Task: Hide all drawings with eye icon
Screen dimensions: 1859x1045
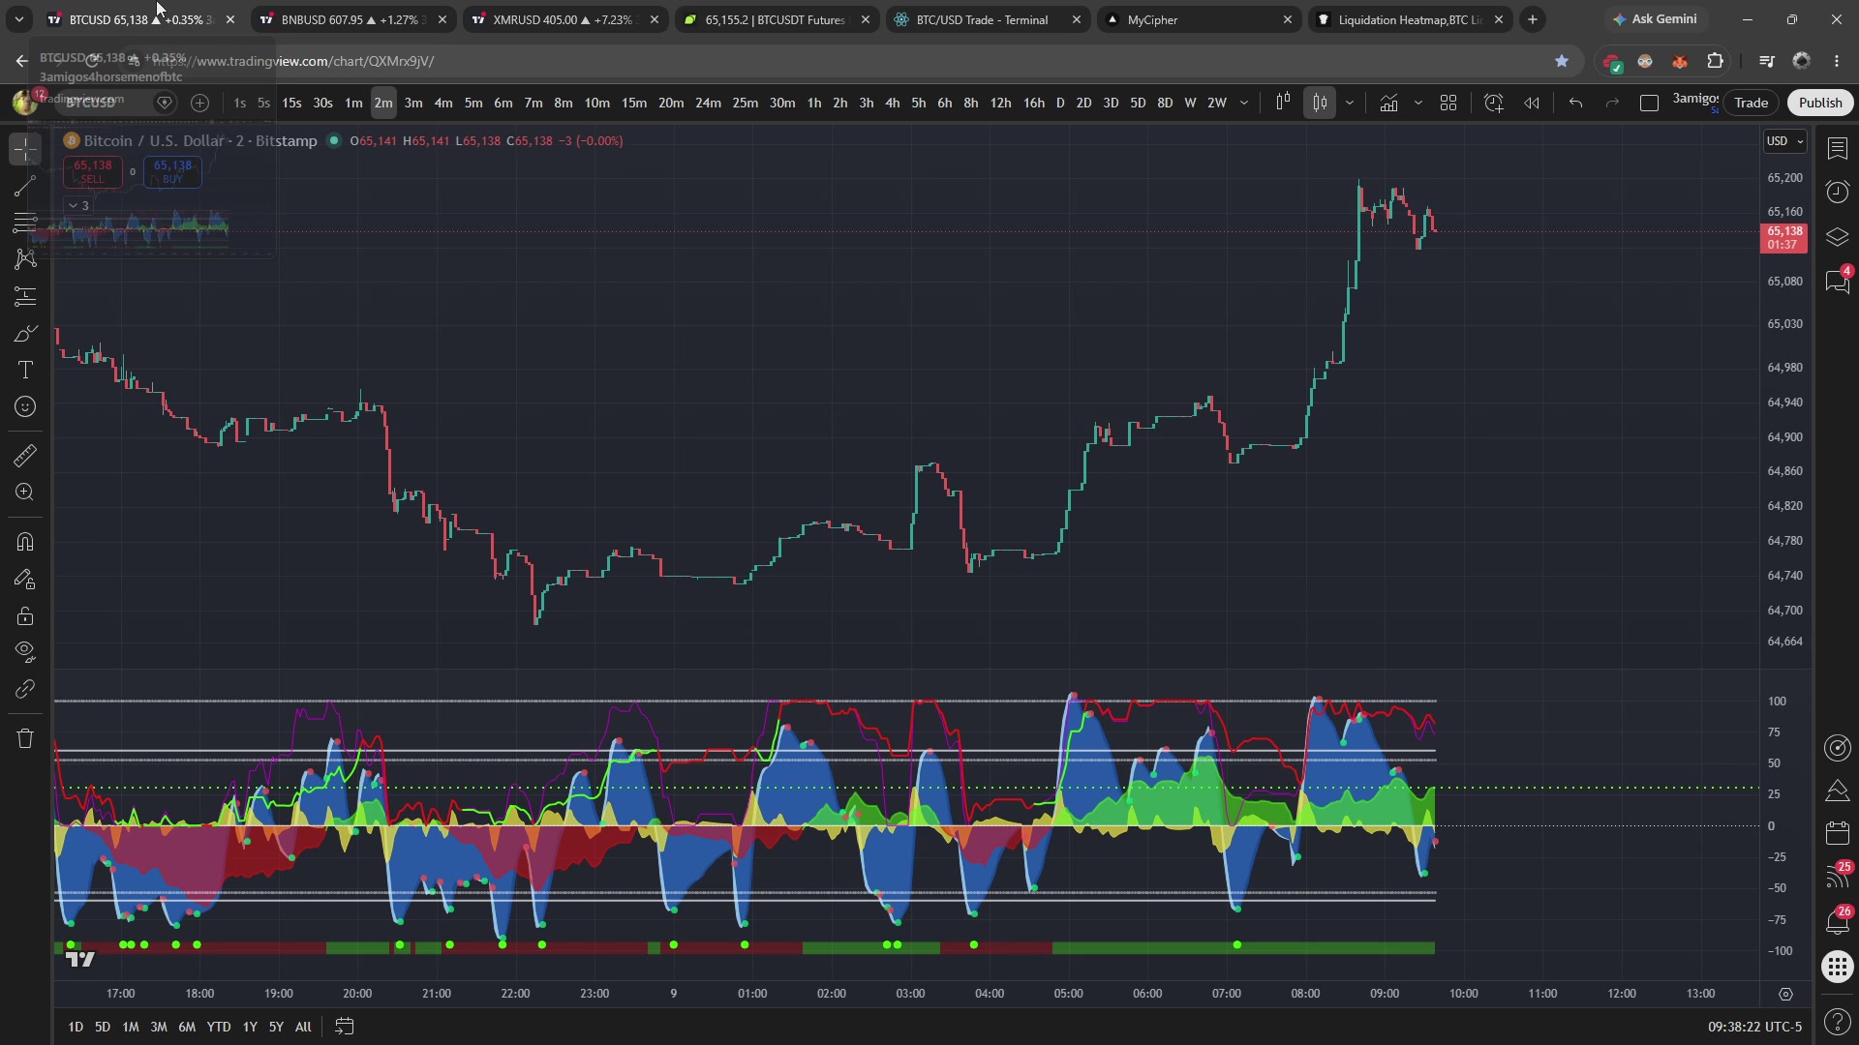Action: click(25, 652)
